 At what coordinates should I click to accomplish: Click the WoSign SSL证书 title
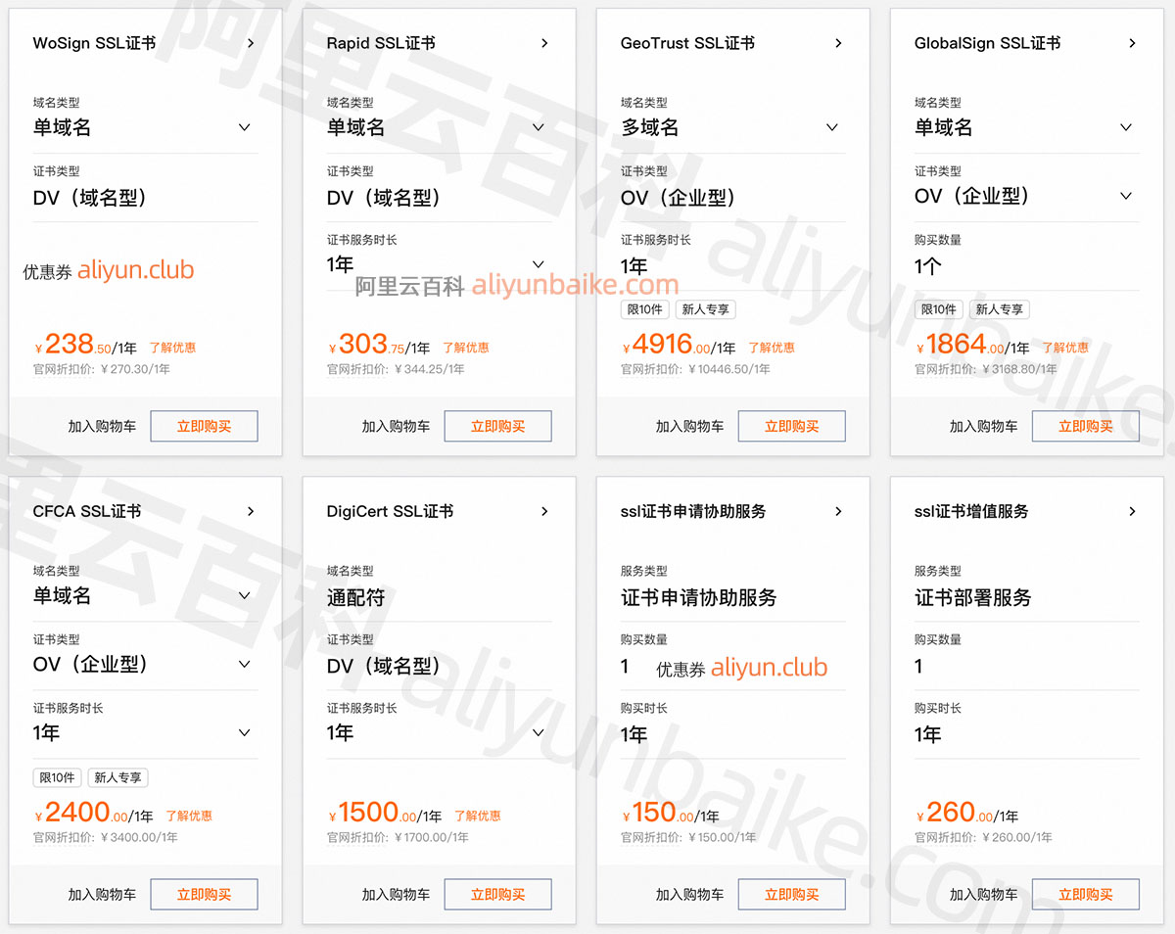[x=94, y=43]
